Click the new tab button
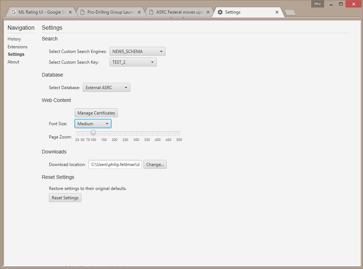Screen dimensions: 363x269 [291, 13]
